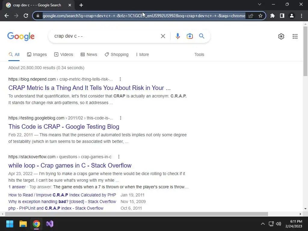Screen dimensions: 308x231
Task: Go to the Google homepage logo
Action: click(21, 36)
